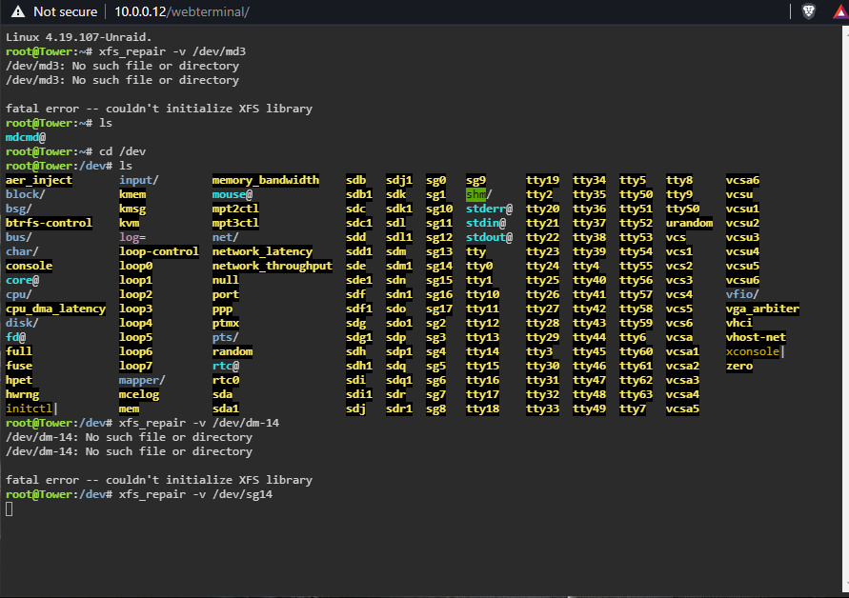Click the "sdb1" device entry
The height and width of the screenshot is (598, 849).
tap(359, 194)
